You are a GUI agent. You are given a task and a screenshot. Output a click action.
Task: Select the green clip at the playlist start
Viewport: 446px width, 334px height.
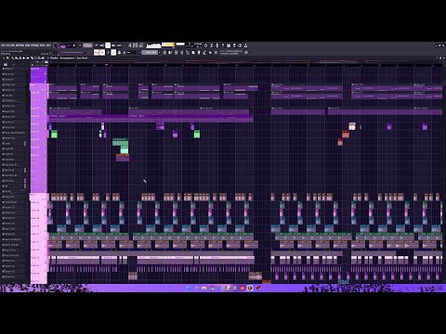pyautogui.click(x=54, y=134)
